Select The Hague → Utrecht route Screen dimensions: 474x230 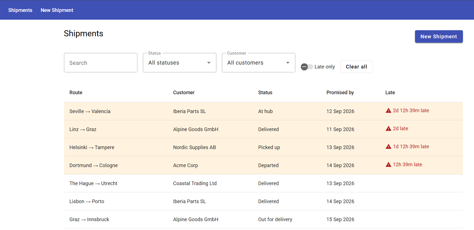coord(93,183)
